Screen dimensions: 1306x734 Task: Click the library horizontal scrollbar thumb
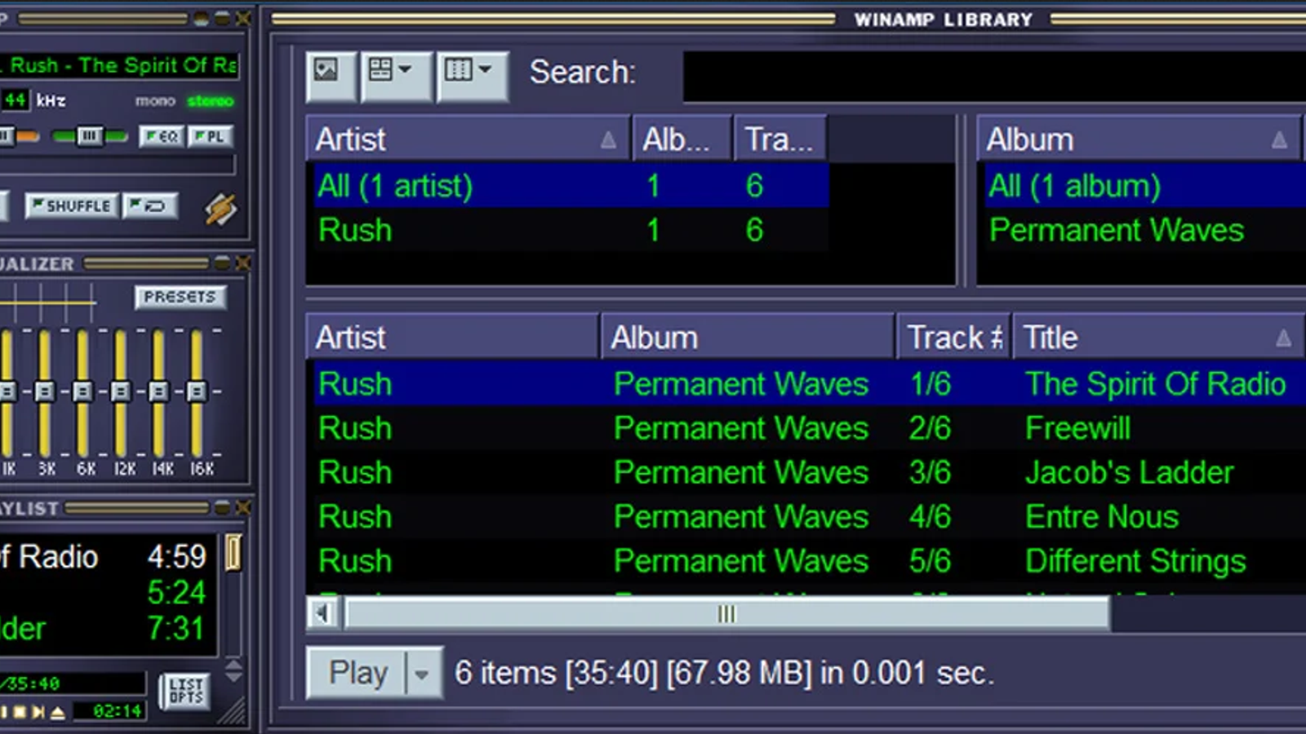pyautogui.click(x=726, y=613)
